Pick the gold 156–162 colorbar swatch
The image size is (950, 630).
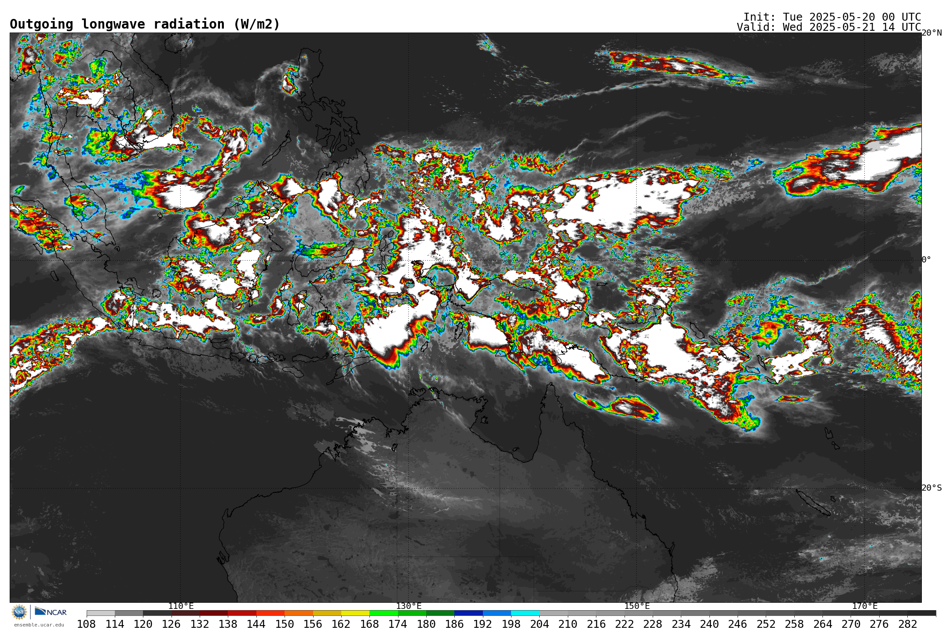tap(327, 613)
